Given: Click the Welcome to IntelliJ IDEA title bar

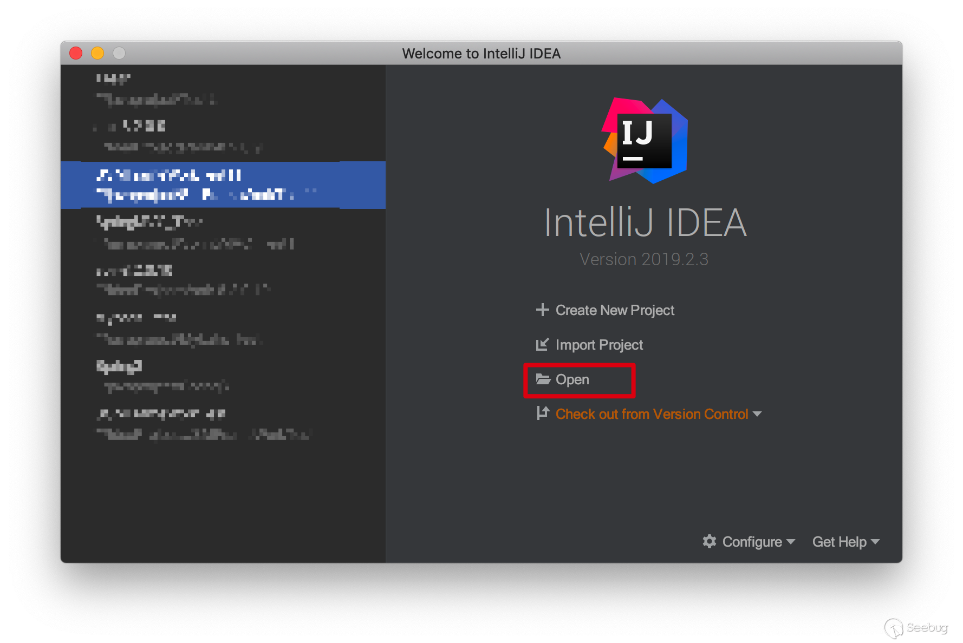Looking at the screenshot, I should click(481, 53).
